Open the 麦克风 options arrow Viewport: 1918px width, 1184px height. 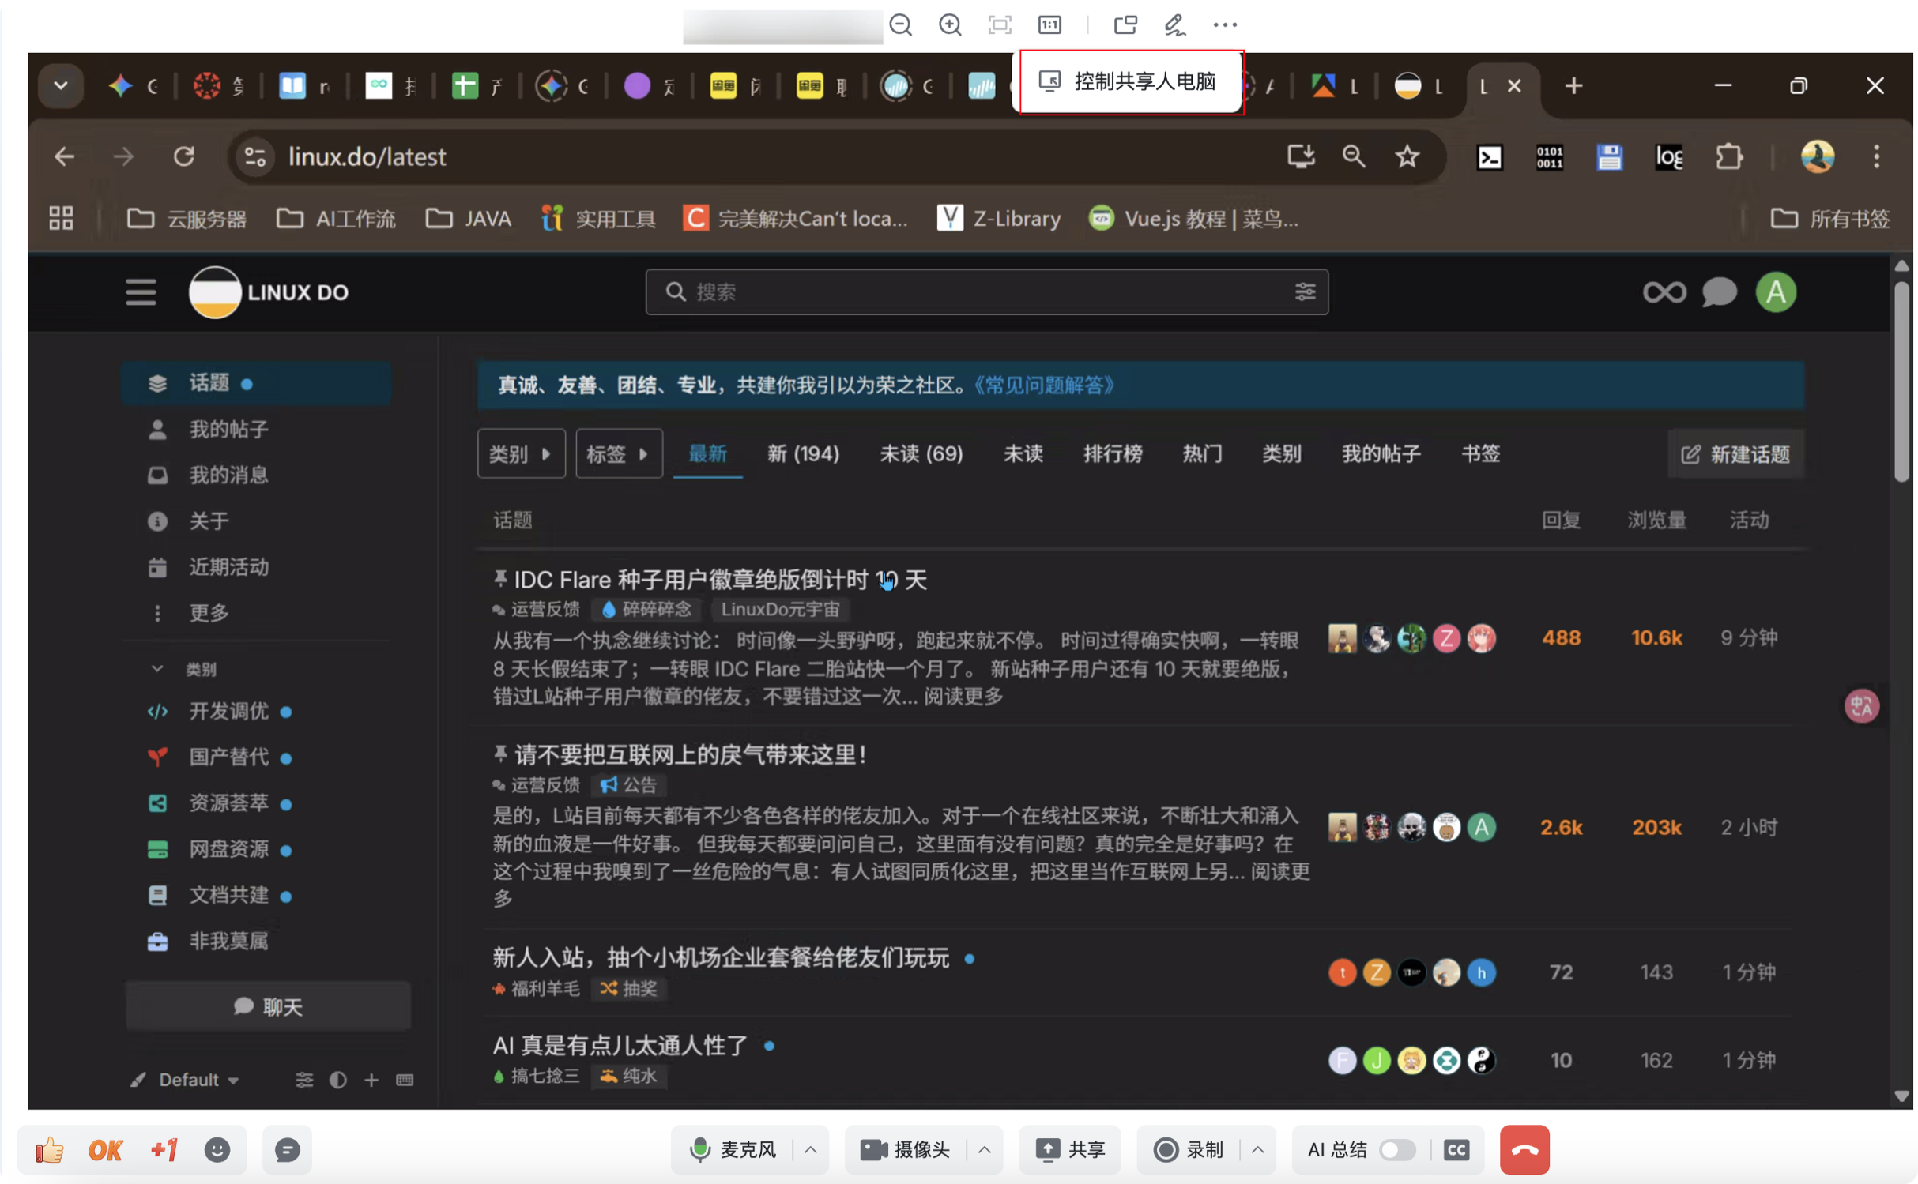pyautogui.click(x=811, y=1149)
